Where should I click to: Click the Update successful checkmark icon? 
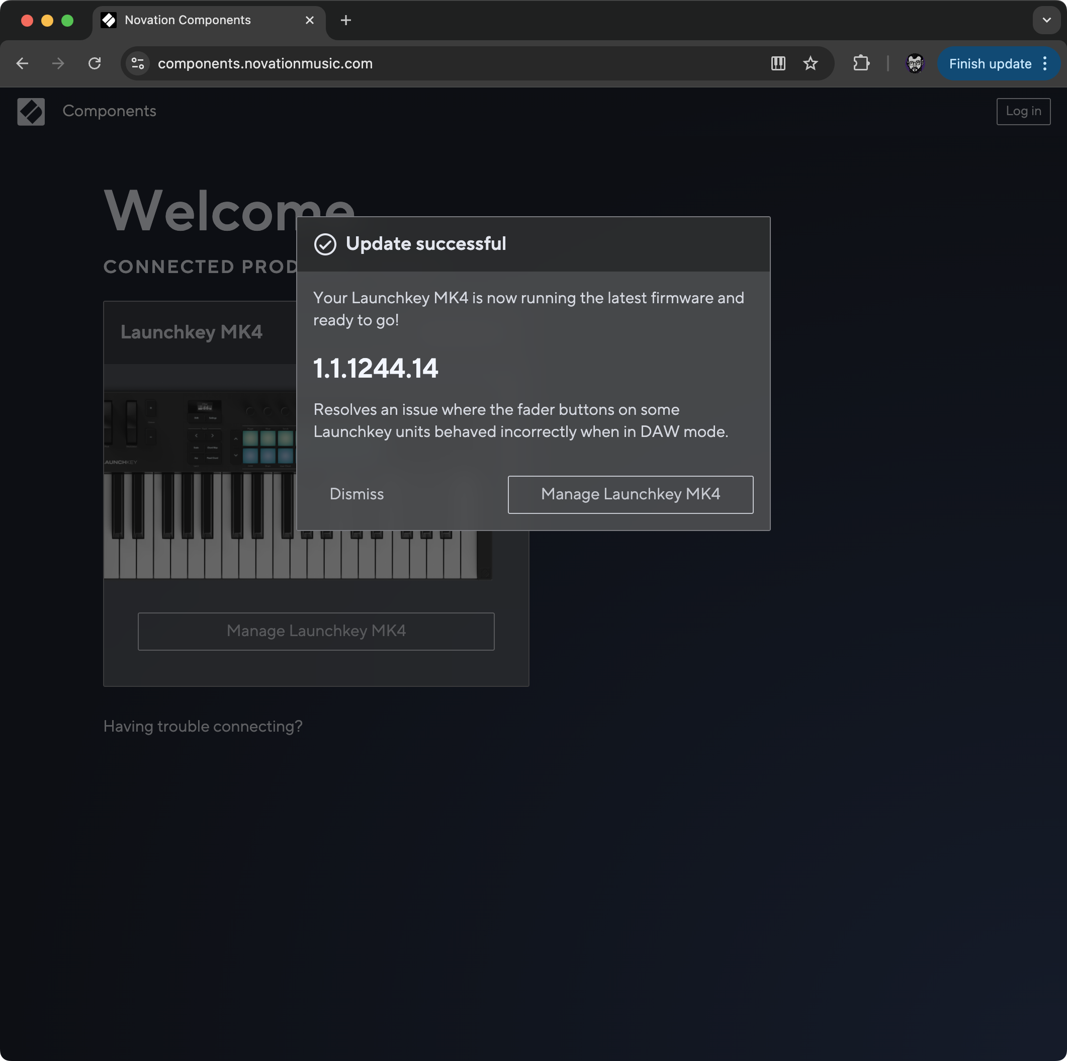[x=325, y=244]
